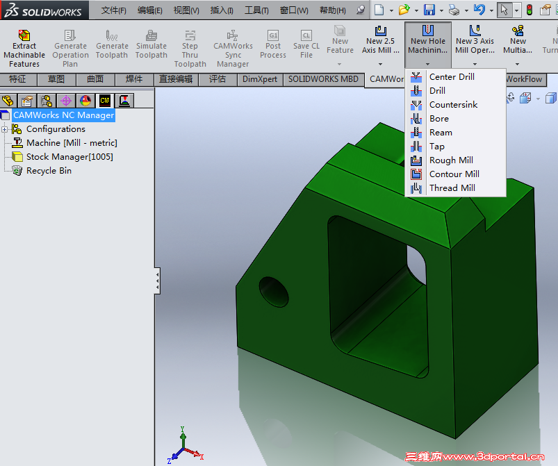Open the 窗口(W) menu
The height and width of the screenshot is (466, 558).
294,10
